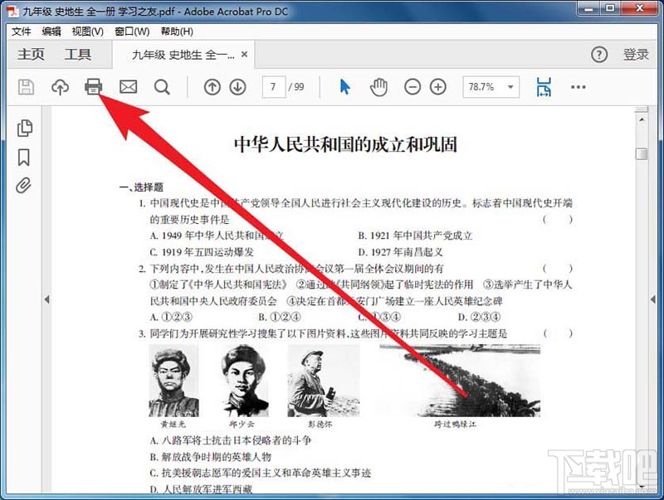Toggle the page thumbnails panel
664x500 pixels.
pyautogui.click(x=24, y=128)
